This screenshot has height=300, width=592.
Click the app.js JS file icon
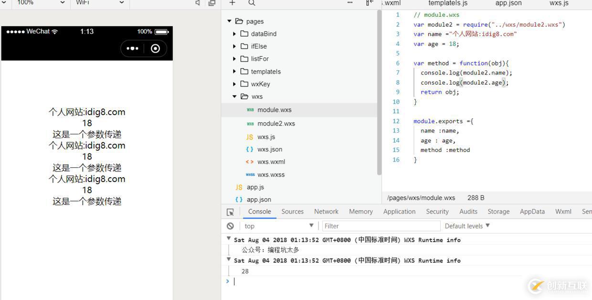[x=239, y=187]
